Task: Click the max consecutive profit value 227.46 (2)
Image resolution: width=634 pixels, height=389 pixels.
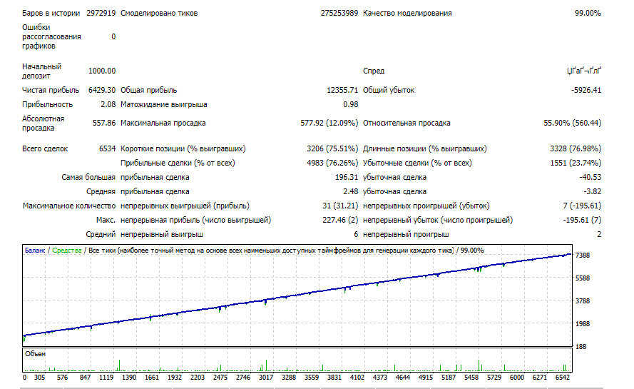Action: pos(340,220)
